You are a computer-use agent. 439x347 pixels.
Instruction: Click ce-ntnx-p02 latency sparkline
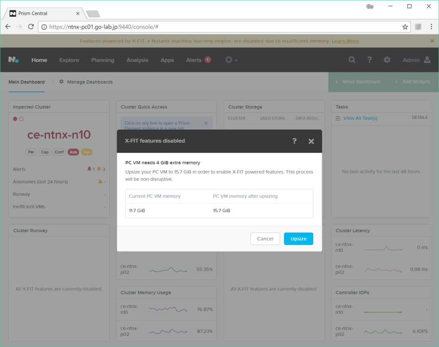[383, 270]
